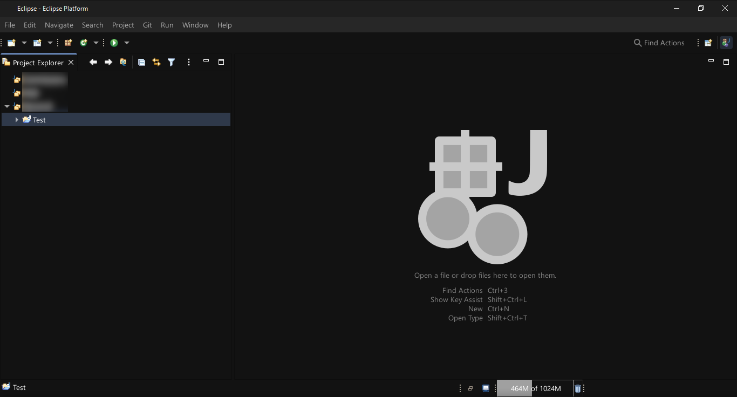Click the green Run button
The width and height of the screenshot is (737, 397).
(x=114, y=43)
